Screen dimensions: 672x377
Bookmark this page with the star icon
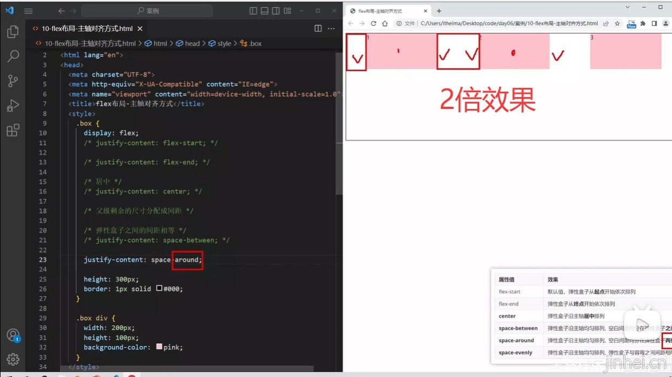pos(617,24)
